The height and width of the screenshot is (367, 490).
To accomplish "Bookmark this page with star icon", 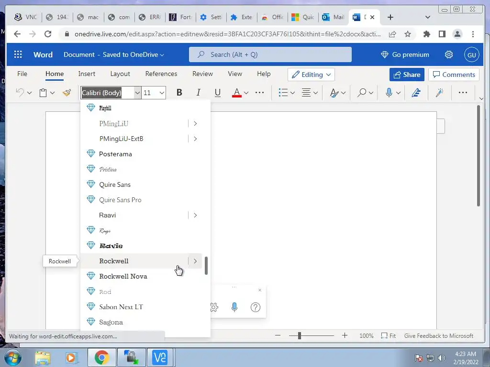I will [x=408, y=34].
